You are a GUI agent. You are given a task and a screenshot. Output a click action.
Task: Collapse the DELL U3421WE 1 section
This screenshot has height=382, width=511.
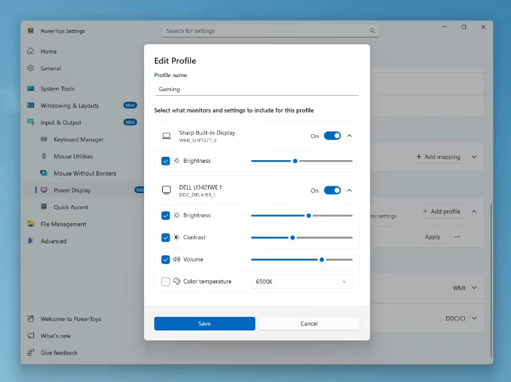pyautogui.click(x=349, y=190)
